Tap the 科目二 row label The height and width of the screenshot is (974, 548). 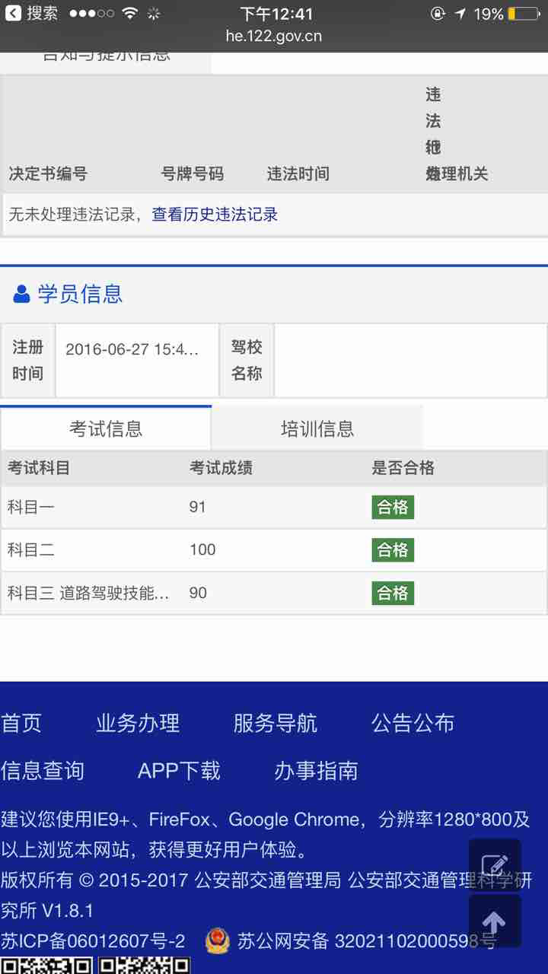[x=31, y=549]
